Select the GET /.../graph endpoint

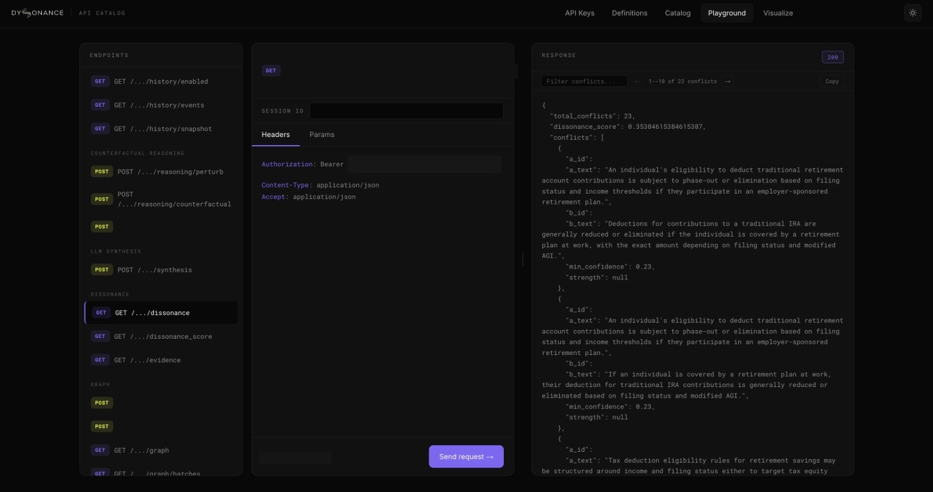pyautogui.click(x=161, y=450)
